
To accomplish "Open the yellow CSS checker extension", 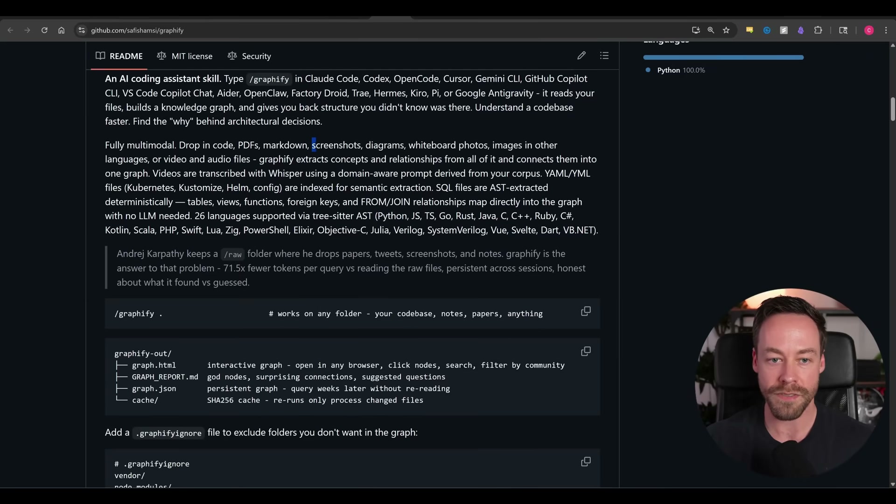I will pos(749,30).
